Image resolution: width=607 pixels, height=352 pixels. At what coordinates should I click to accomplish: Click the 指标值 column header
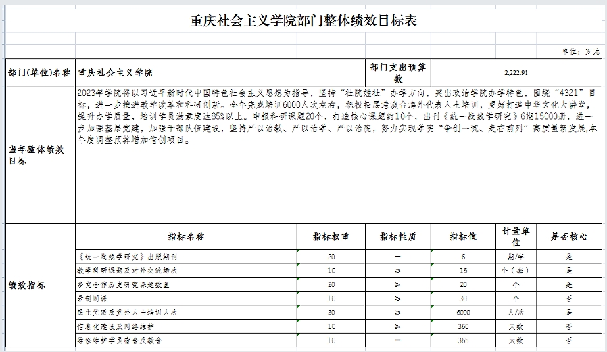(x=463, y=236)
